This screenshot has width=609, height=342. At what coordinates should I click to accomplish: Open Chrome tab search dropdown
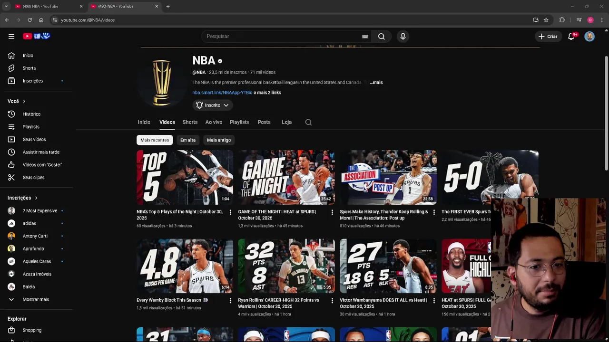tap(6, 6)
